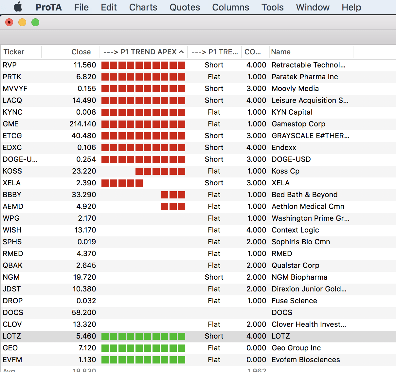Select the DROP ticker cell
This screenshot has width=396, height=372.
tap(13, 301)
